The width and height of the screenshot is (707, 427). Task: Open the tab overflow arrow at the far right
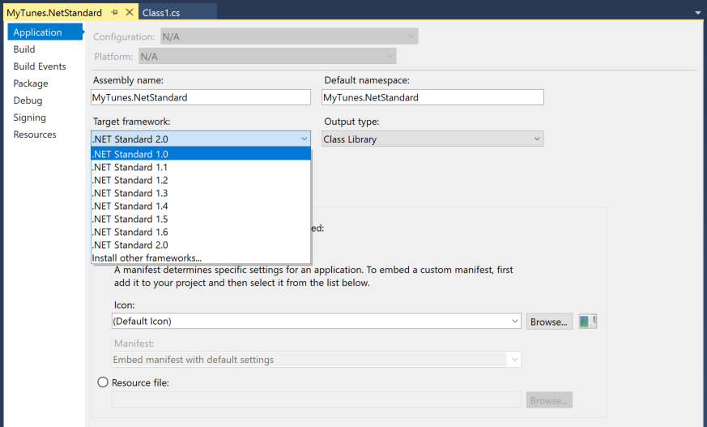(x=698, y=13)
